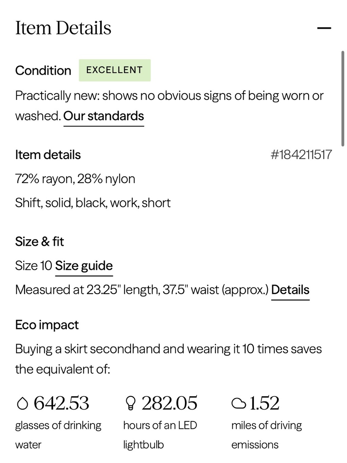Click the Condition label

click(x=43, y=71)
